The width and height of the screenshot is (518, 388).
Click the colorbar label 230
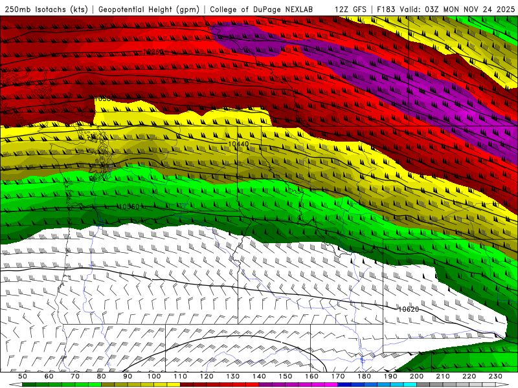point(495,376)
